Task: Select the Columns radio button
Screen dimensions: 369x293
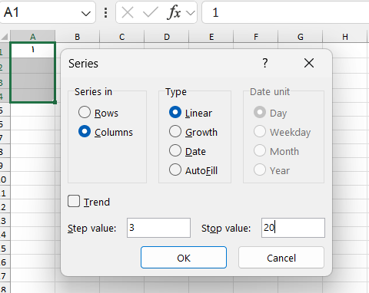Action: coord(85,132)
